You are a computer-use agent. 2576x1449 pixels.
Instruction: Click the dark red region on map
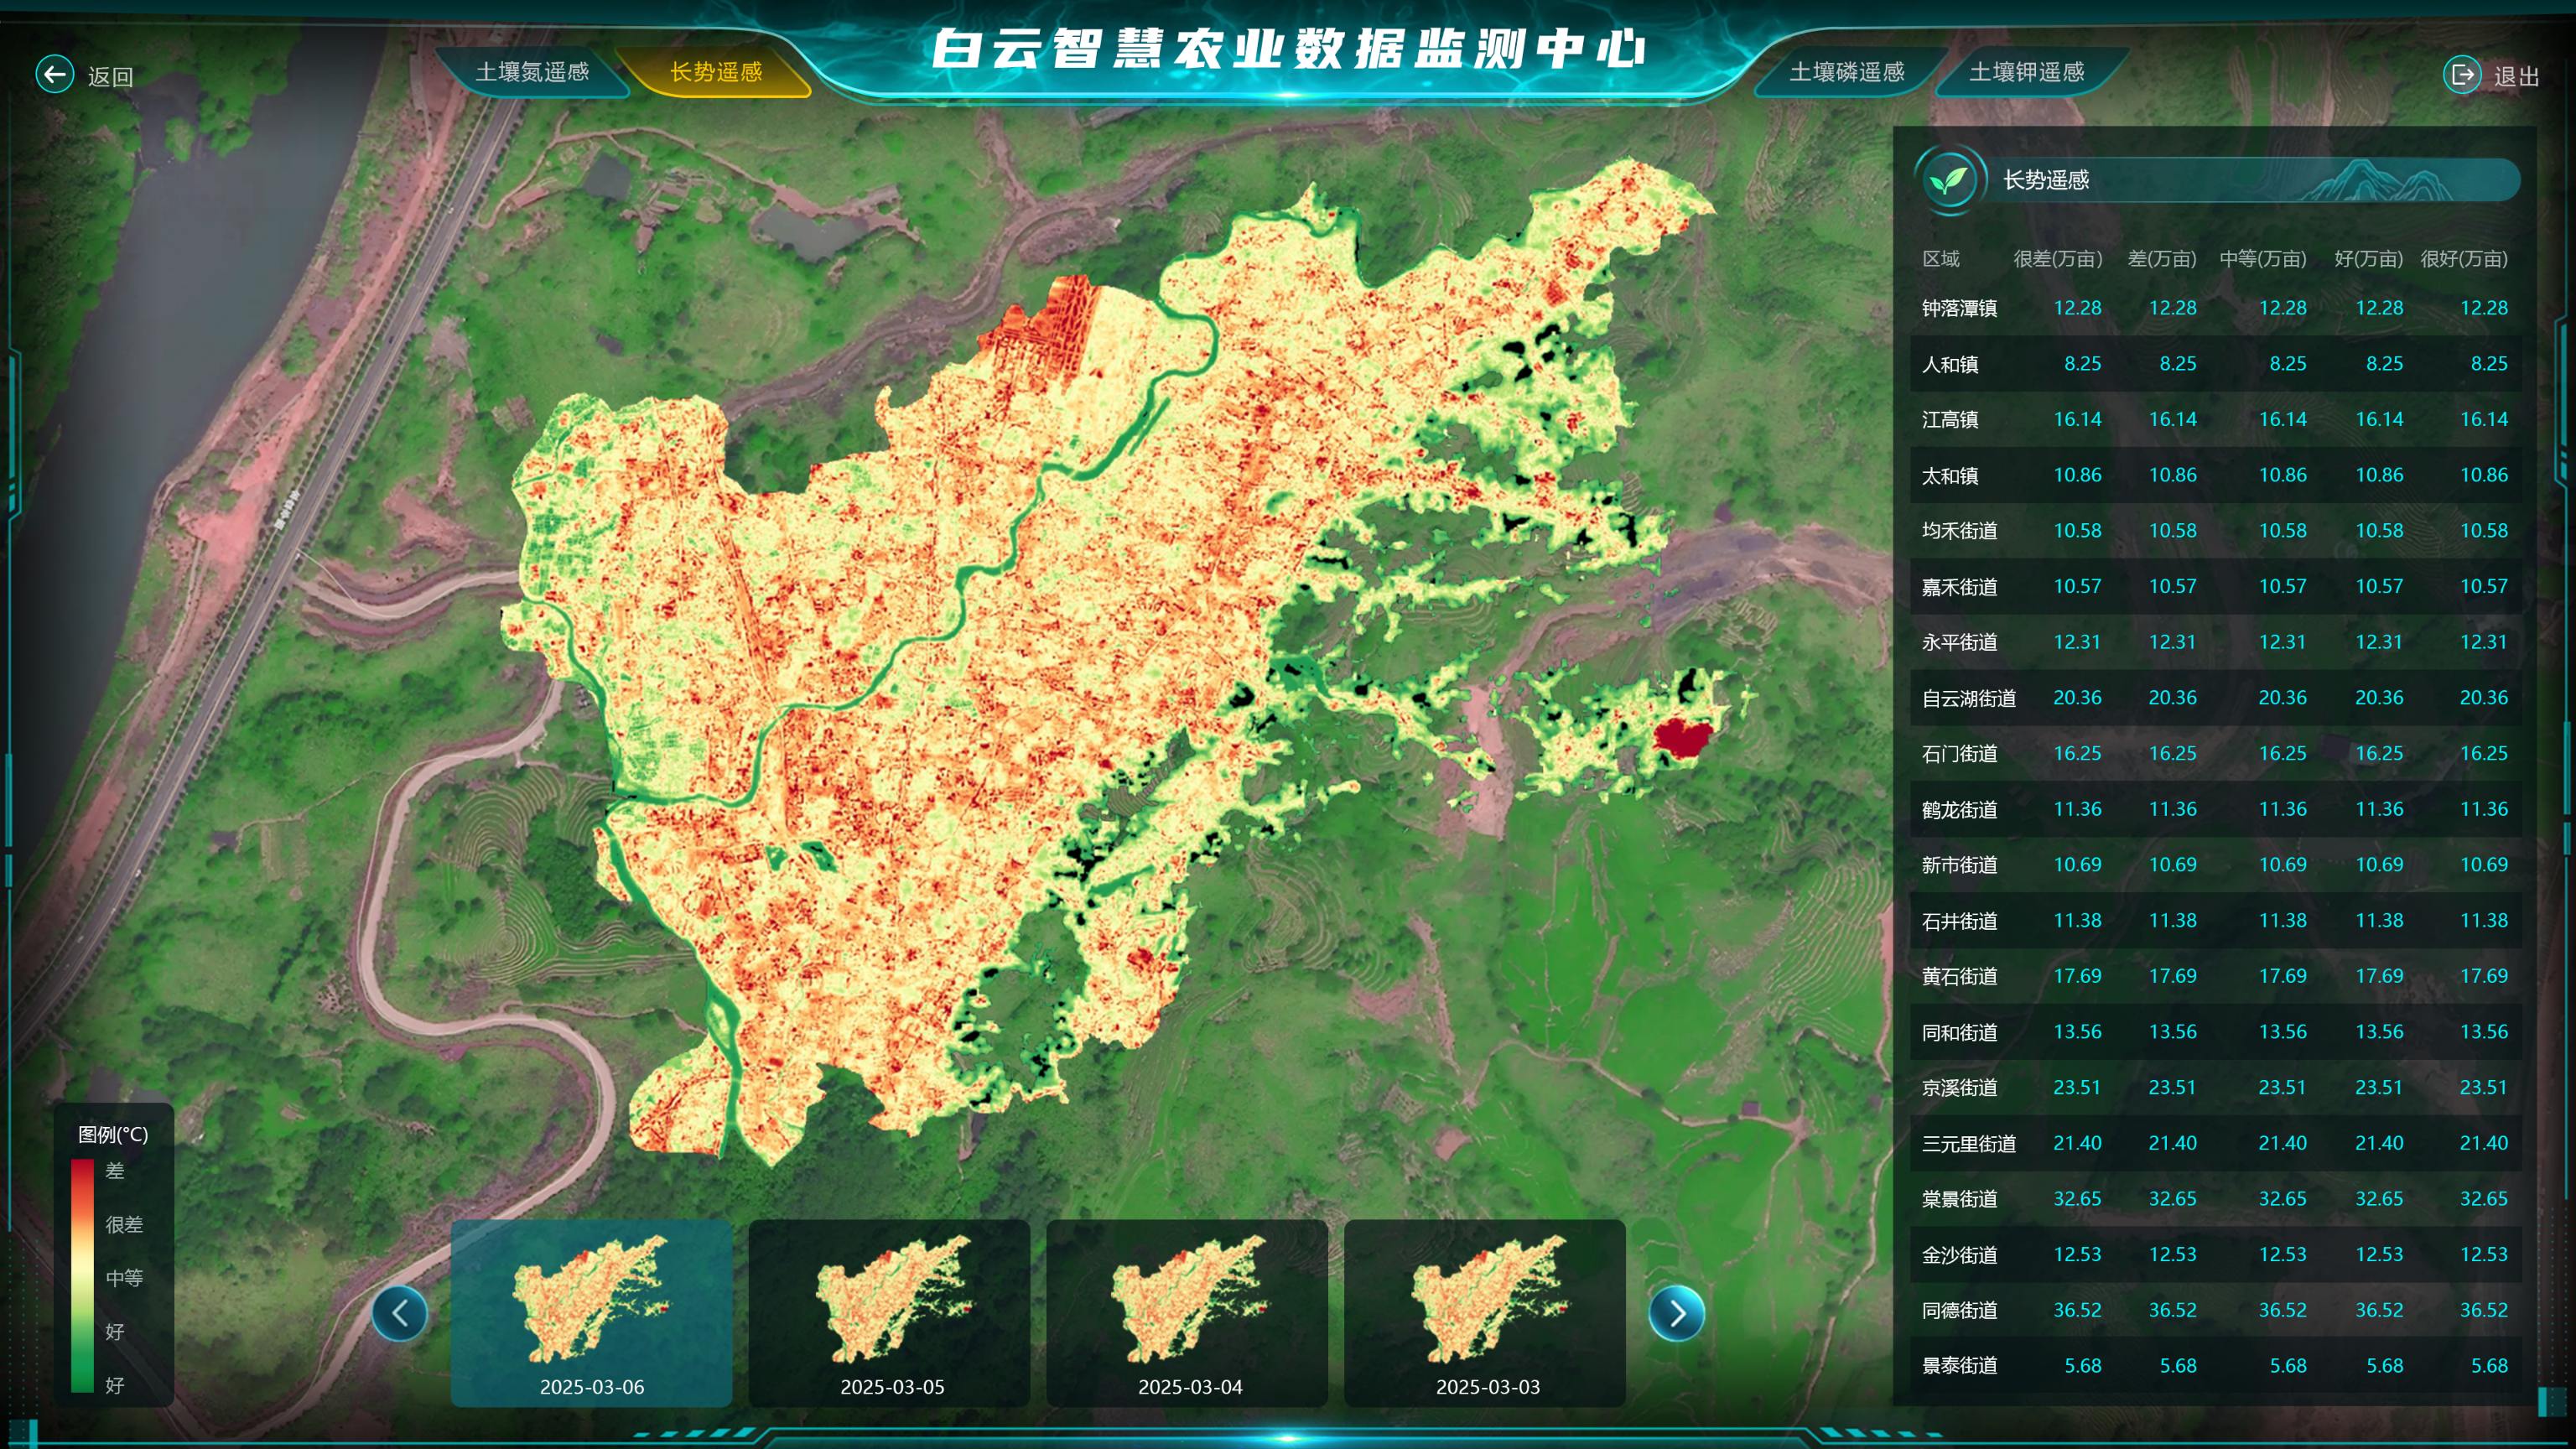[1682, 739]
